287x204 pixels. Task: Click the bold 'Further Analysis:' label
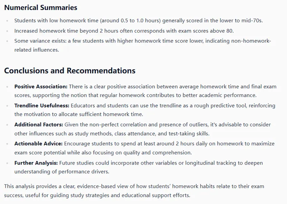coord(37,163)
